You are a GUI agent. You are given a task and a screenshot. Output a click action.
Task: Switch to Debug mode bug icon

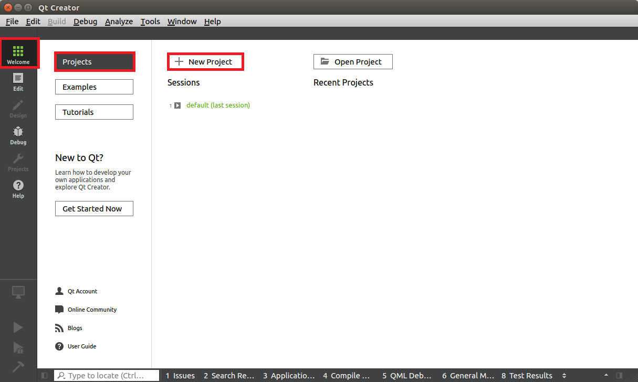(x=18, y=132)
